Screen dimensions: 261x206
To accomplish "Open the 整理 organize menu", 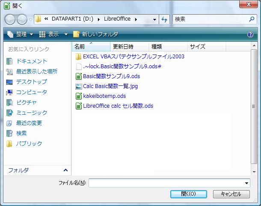I will click(x=20, y=34).
